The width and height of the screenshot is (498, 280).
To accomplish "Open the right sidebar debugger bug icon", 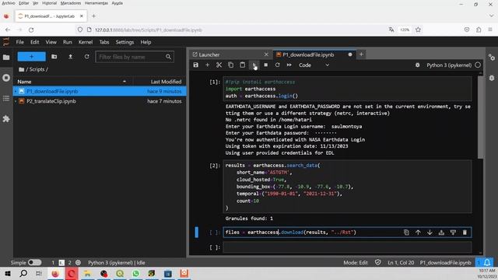I will tap(492, 78).
